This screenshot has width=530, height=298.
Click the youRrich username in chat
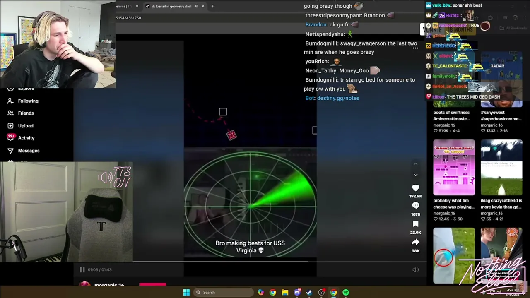316,62
